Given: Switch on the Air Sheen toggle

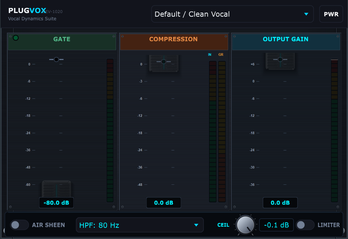Looking at the screenshot, I should [19, 225].
